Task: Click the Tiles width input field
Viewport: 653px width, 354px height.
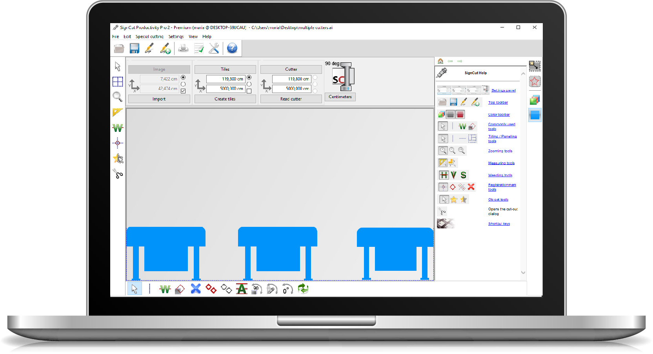Action: pos(226,79)
